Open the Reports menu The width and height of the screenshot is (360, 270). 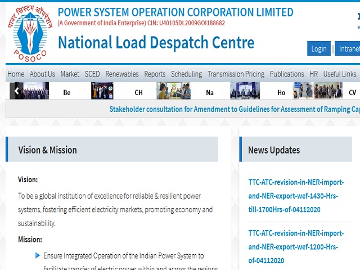(x=155, y=74)
